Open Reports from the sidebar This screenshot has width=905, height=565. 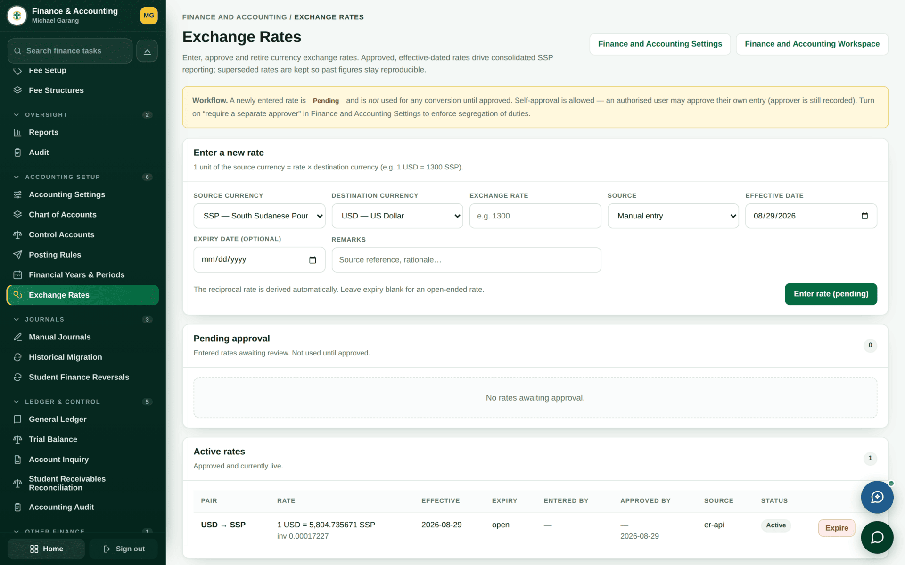coord(83,133)
